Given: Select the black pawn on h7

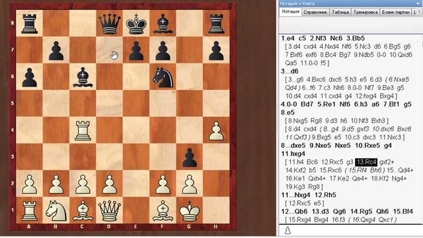Looking at the screenshot, I should pos(216,50).
